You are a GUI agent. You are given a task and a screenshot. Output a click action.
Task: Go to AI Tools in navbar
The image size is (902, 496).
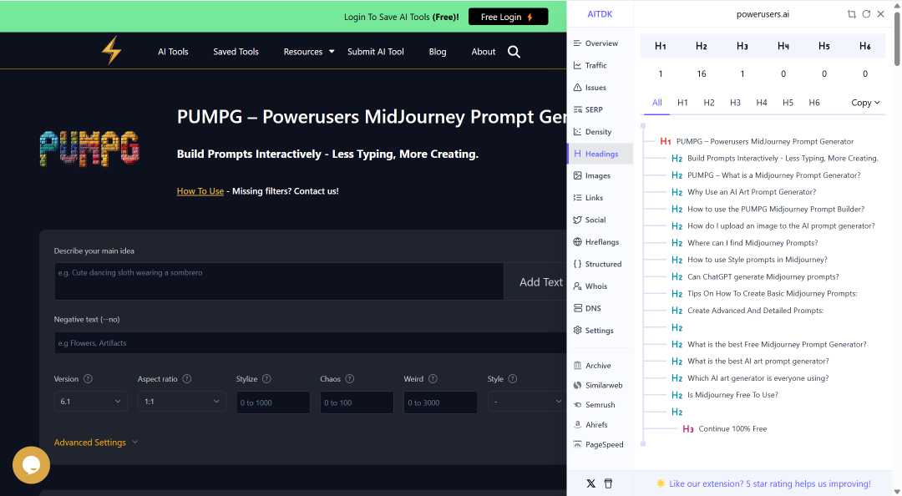click(173, 52)
